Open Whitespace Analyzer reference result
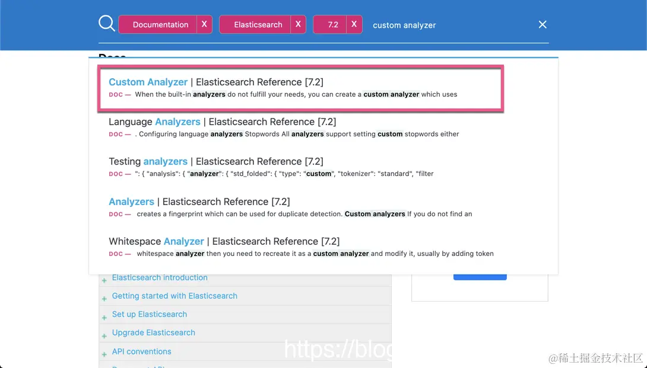This screenshot has width=647, height=368. 224,241
